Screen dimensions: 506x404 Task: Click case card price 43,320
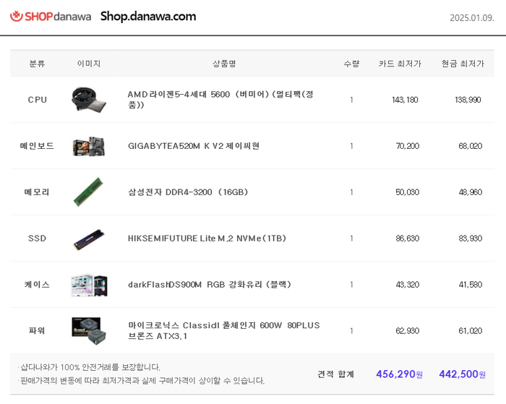pyautogui.click(x=408, y=285)
